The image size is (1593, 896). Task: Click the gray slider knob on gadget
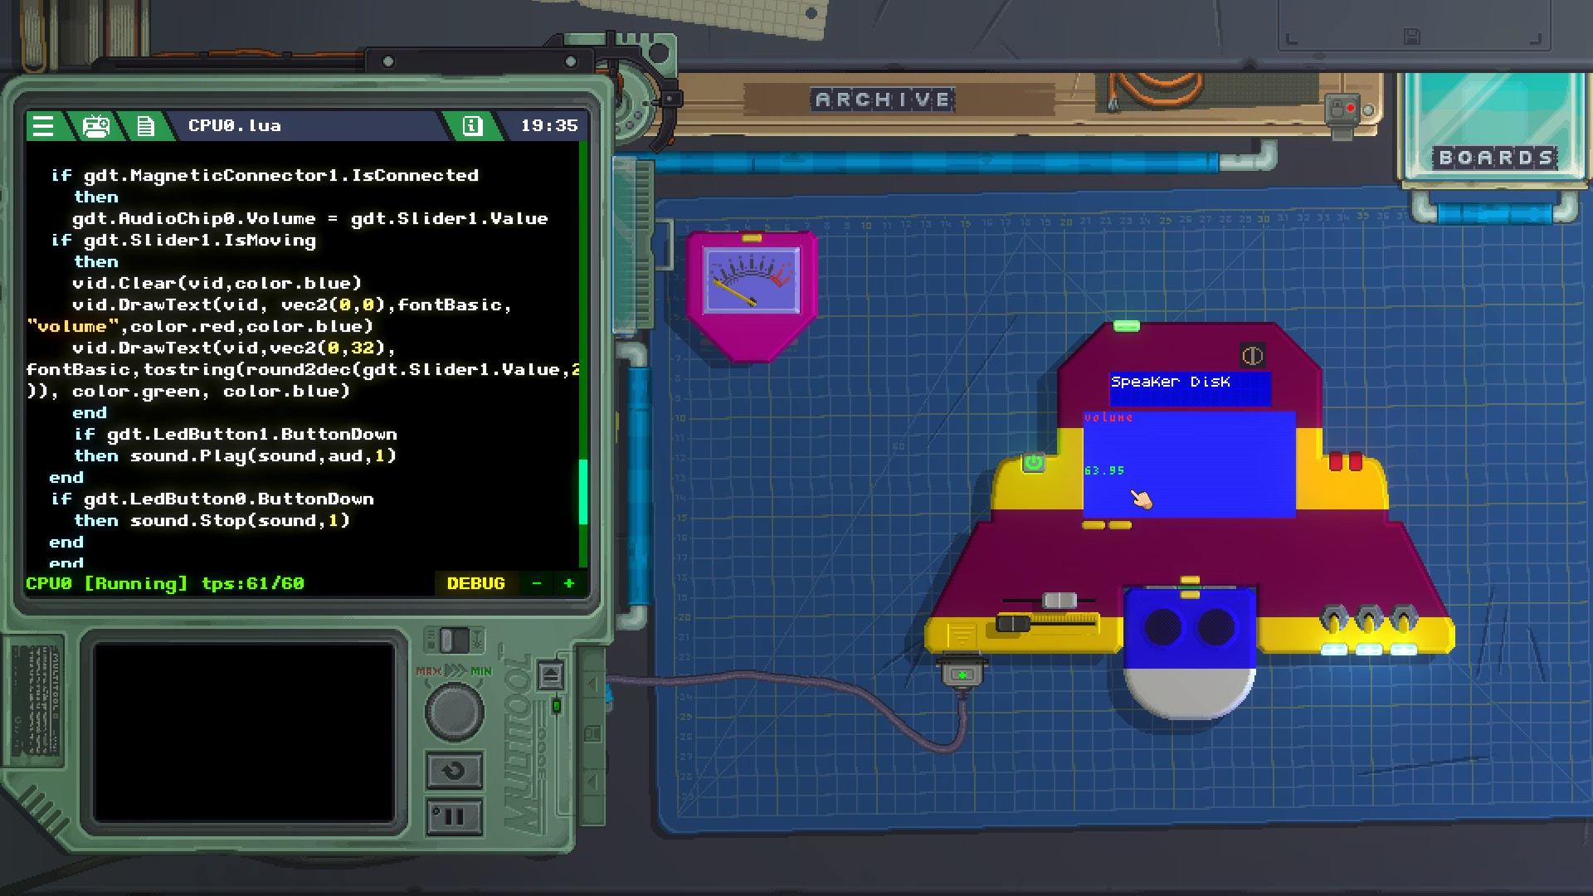[1059, 600]
